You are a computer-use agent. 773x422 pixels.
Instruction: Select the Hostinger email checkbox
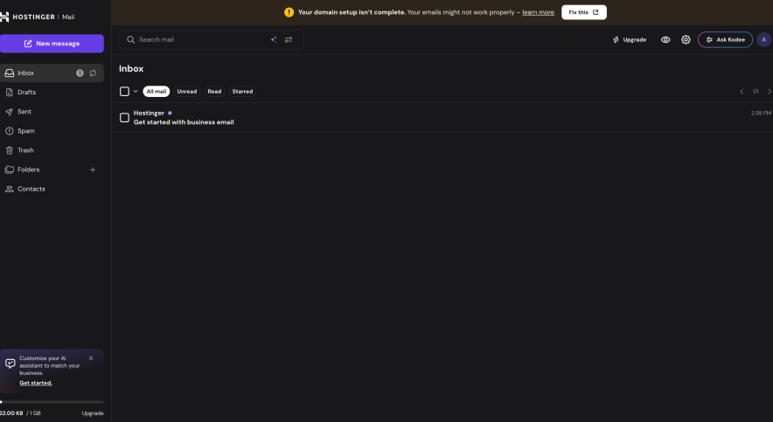tap(124, 117)
